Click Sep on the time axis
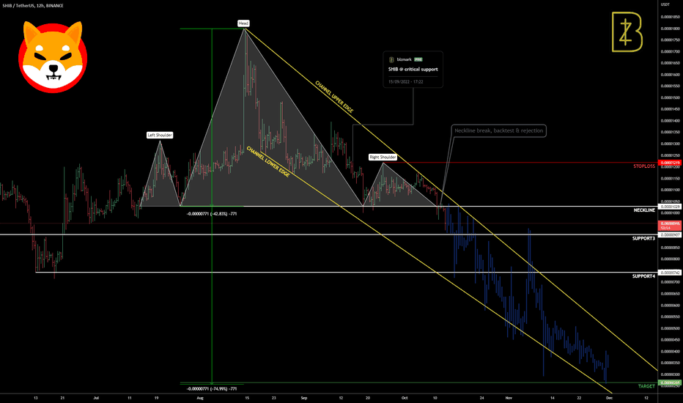683x403 pixels. click(304, 398)
